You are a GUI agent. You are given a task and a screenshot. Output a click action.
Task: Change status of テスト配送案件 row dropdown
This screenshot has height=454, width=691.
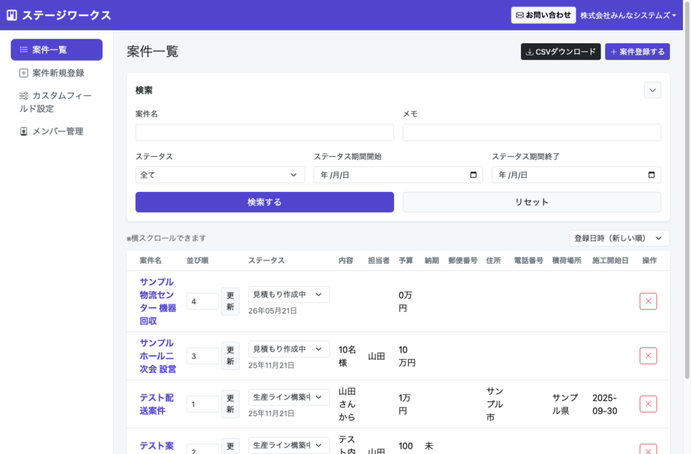(289, 397)
